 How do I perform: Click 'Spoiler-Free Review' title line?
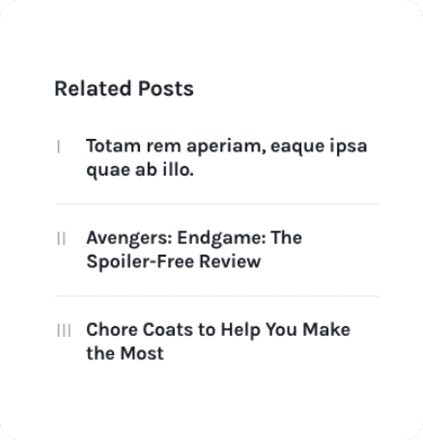(x=174, y=261)
